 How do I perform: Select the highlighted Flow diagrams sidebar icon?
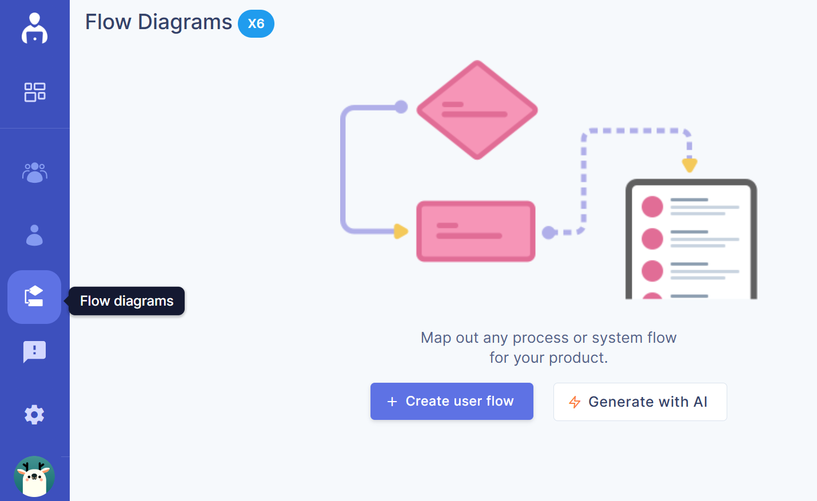34,296
